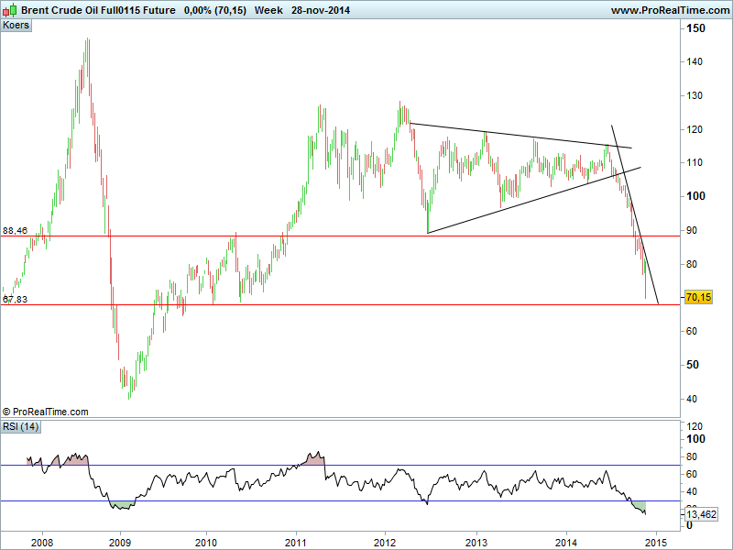Click the 2011 label on time axis
733x550 pixels.
coord(295,541)
